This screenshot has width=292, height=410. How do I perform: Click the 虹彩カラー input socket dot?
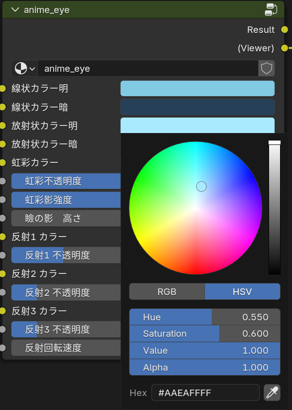[x=2, y=162]
